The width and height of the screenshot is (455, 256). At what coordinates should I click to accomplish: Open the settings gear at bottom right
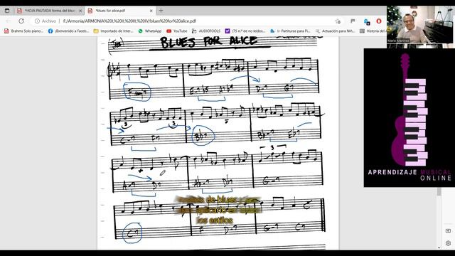[x=448, y=243]
